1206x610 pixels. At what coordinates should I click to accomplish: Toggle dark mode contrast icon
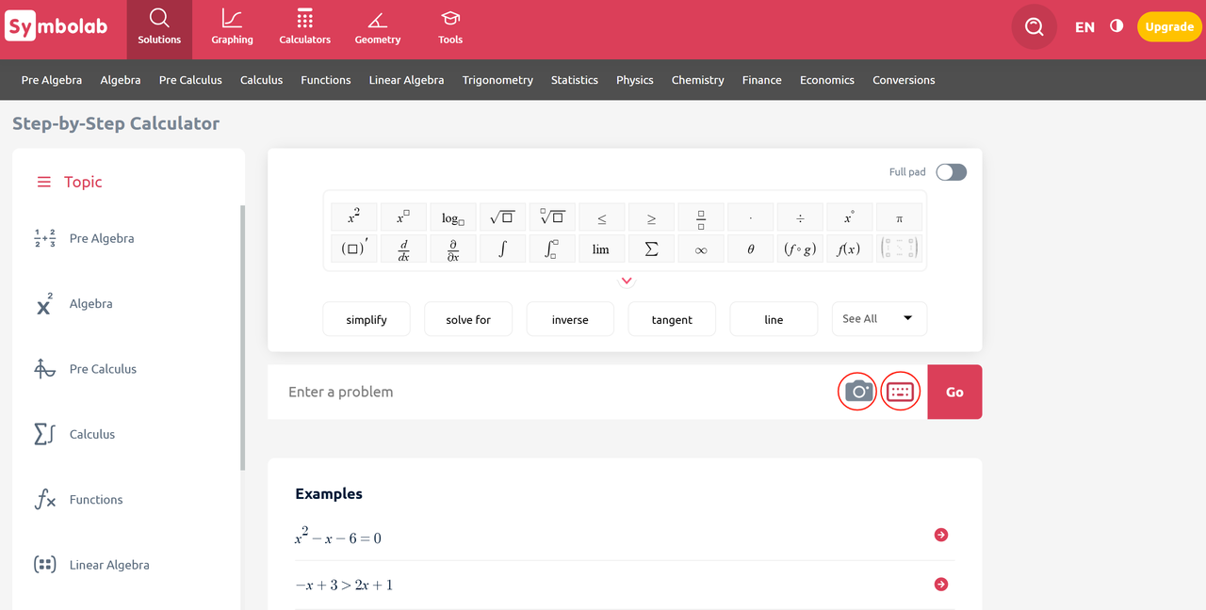(1116, 26)
